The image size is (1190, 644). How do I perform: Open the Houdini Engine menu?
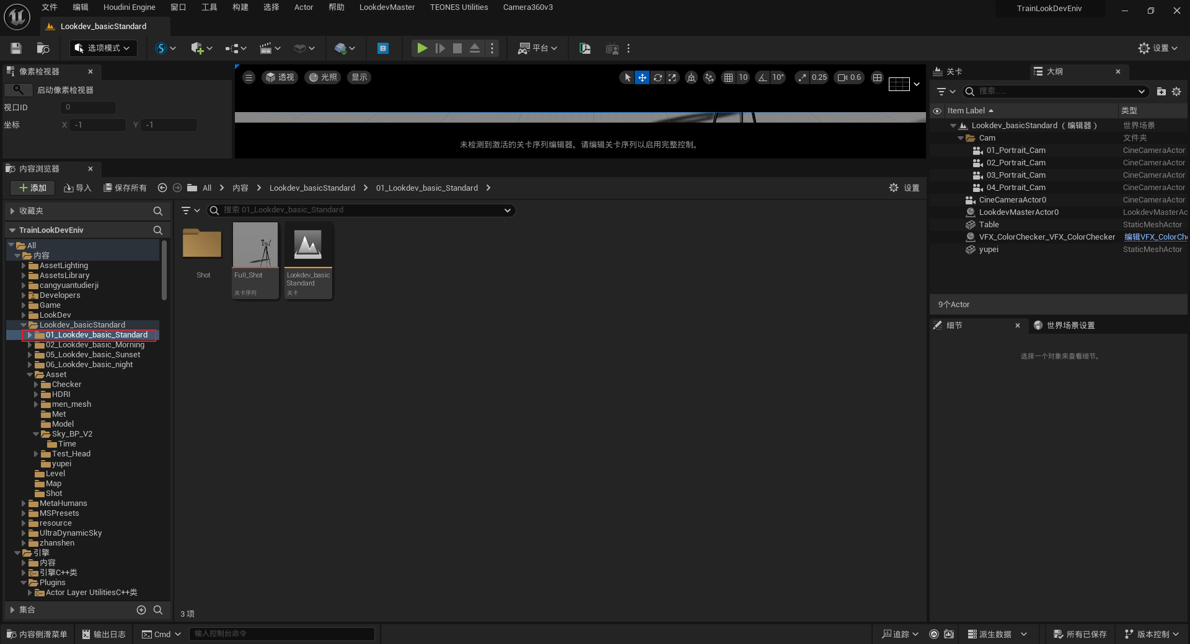tap(129, 7)
